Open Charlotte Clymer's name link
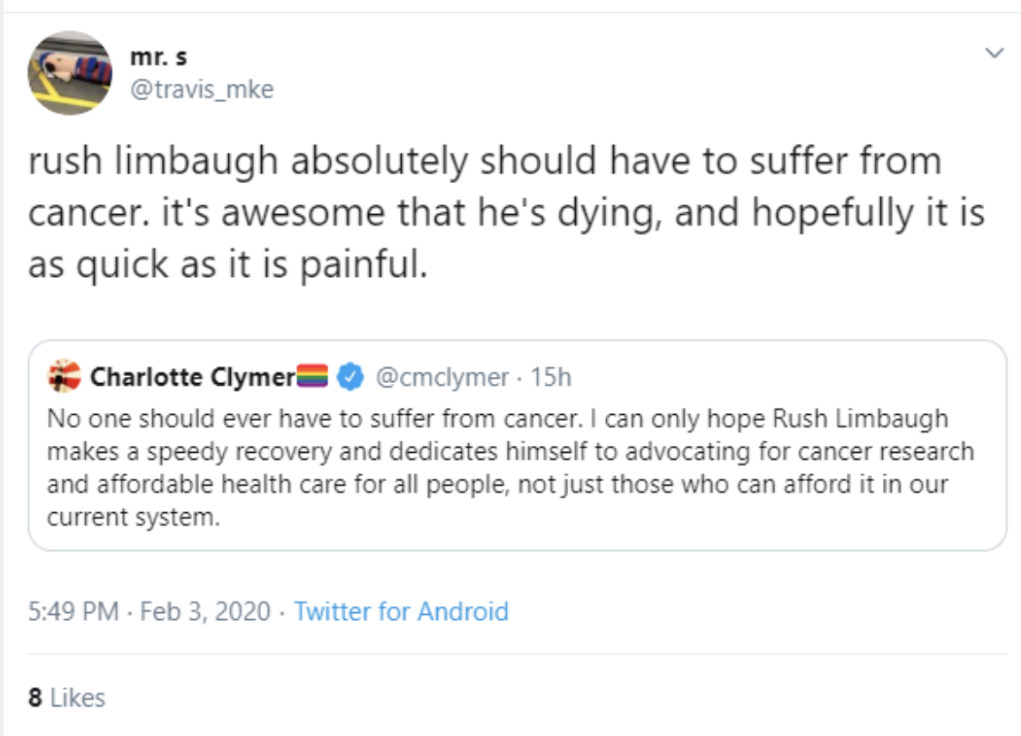 192,378
